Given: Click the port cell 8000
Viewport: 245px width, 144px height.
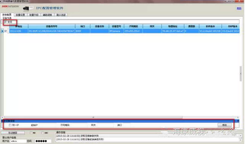Looking at the screenshot, I should coord(82,31).
